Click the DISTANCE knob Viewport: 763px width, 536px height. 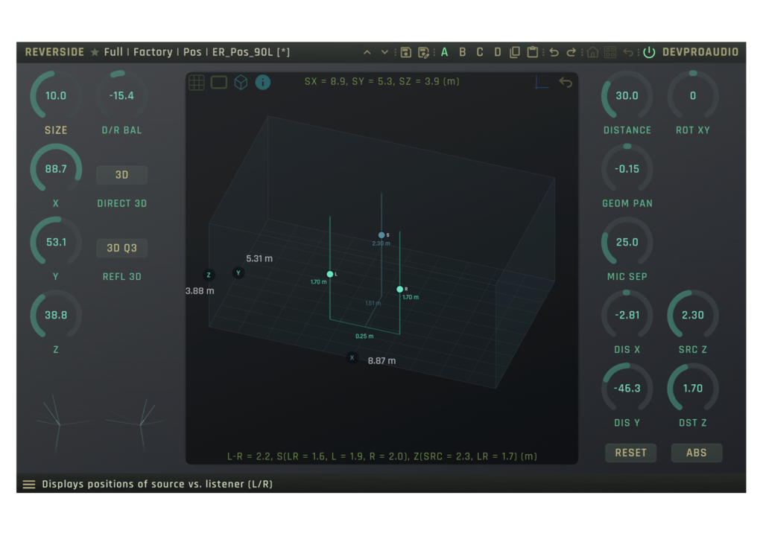point(627,96)
